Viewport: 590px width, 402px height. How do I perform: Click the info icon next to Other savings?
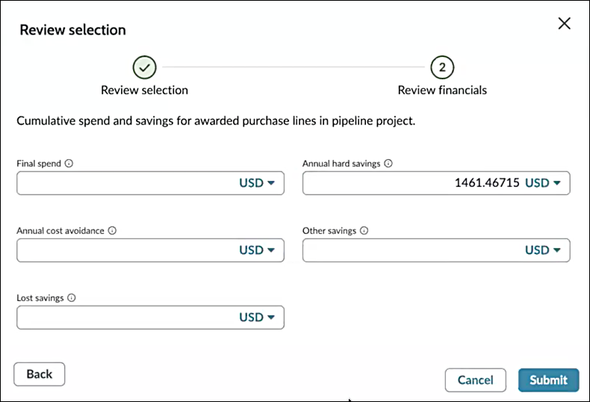[x=364, y=231]
